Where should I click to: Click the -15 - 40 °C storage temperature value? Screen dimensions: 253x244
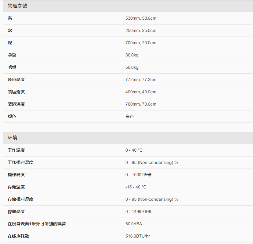(136, 187)
